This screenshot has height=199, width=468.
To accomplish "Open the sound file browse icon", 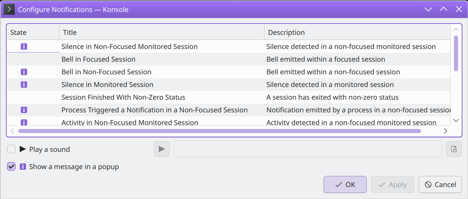I will tap(454, 149).
